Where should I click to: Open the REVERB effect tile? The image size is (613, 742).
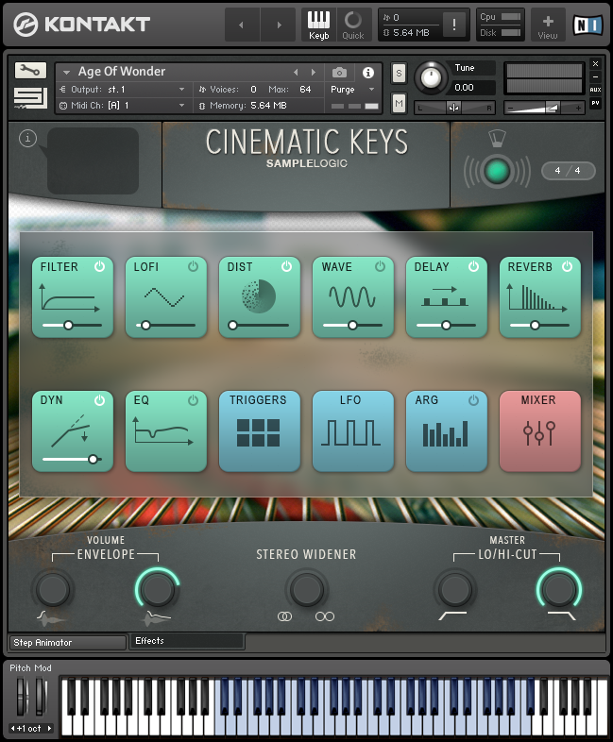click(x=539, y=297)
